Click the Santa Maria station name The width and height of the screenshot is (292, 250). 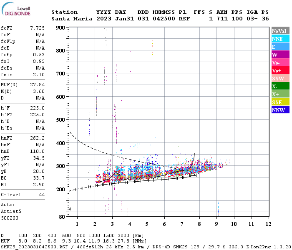pos(72,19)
